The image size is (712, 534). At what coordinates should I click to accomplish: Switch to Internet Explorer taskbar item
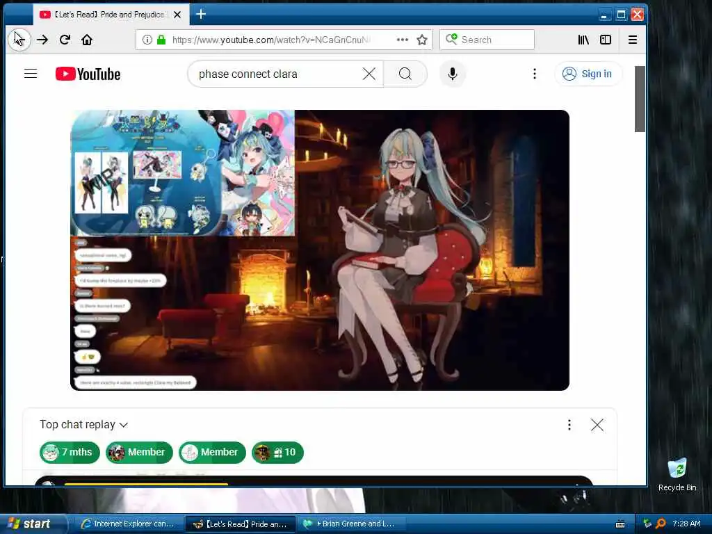pos(129,524)
